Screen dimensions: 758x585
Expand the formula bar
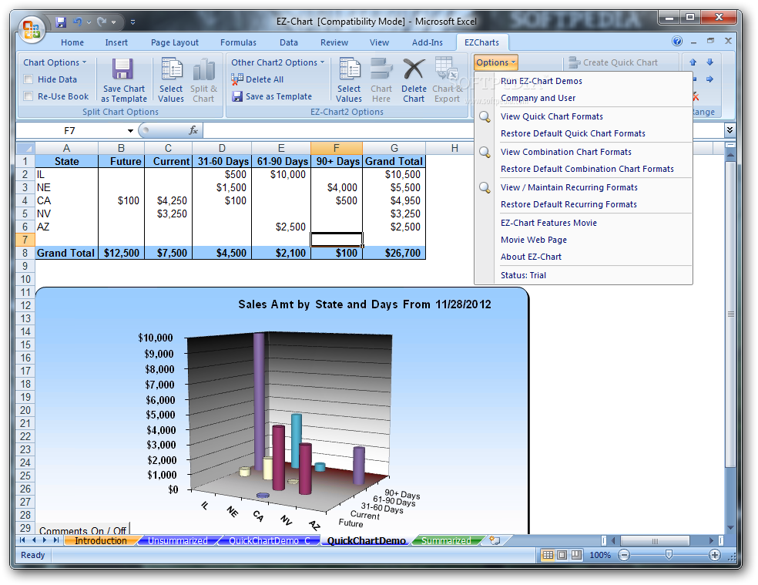pyautogui.click(x=729, y=129)
